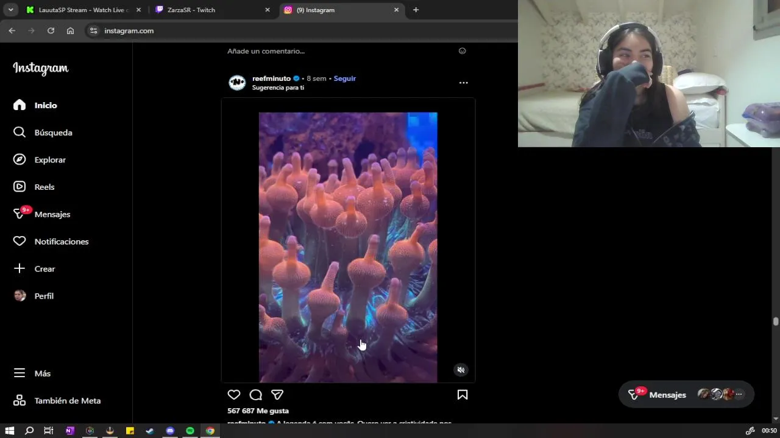Close the LauutaSP Stream tab
The height and width of the screenshot is (438, 780).
pyautogui.click(x=138, y=10)
